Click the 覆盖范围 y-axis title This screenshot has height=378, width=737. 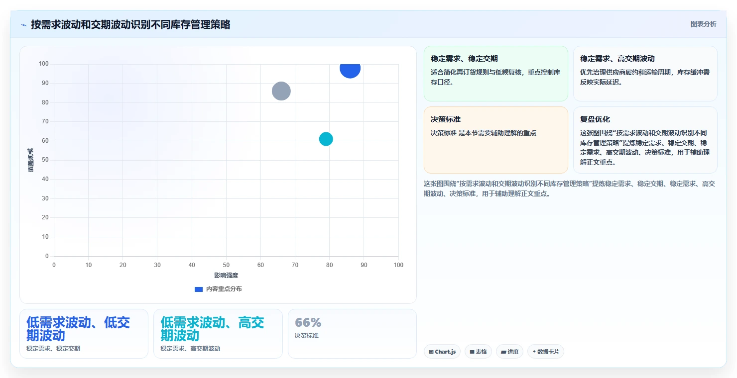(31, 160)
